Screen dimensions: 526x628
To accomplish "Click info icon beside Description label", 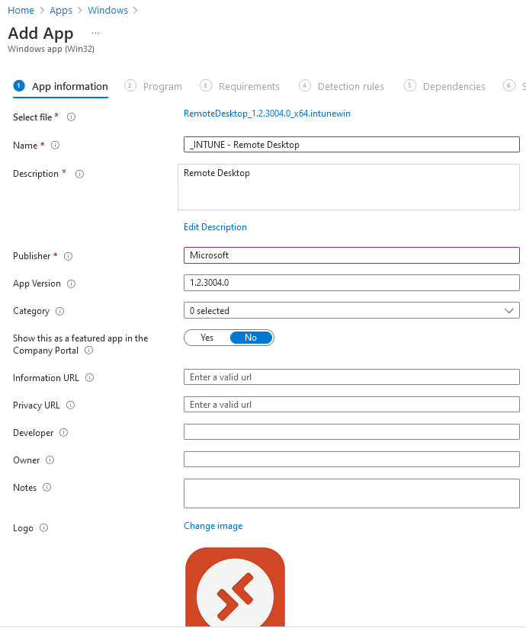I will 80,174.
